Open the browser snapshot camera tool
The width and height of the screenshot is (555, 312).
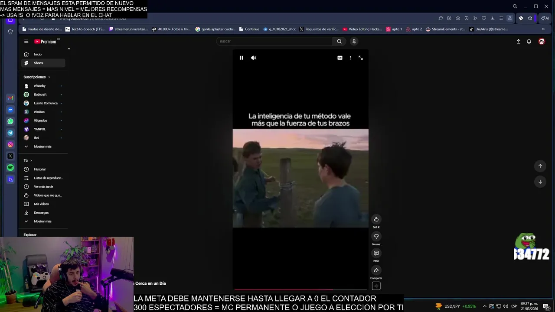(x=458, y=18)
